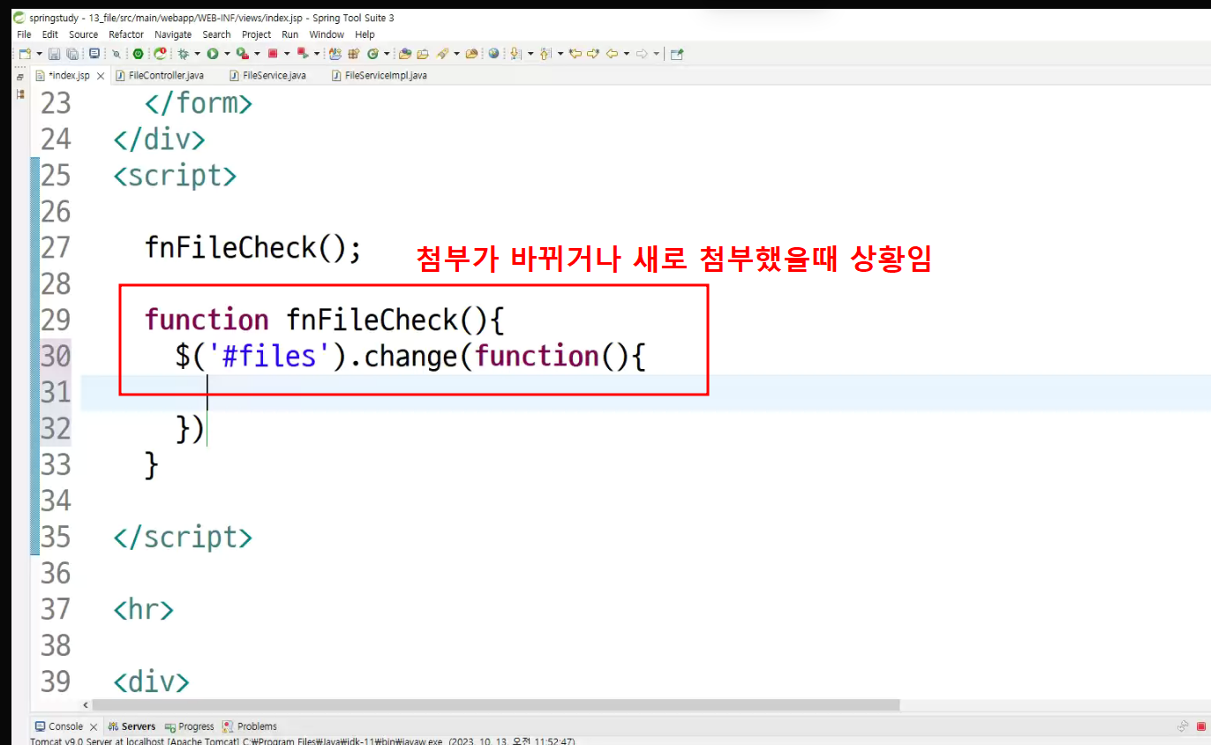Switch to the Problems view tab
Screen dimensions: 1211x745
tap(250, 726)
